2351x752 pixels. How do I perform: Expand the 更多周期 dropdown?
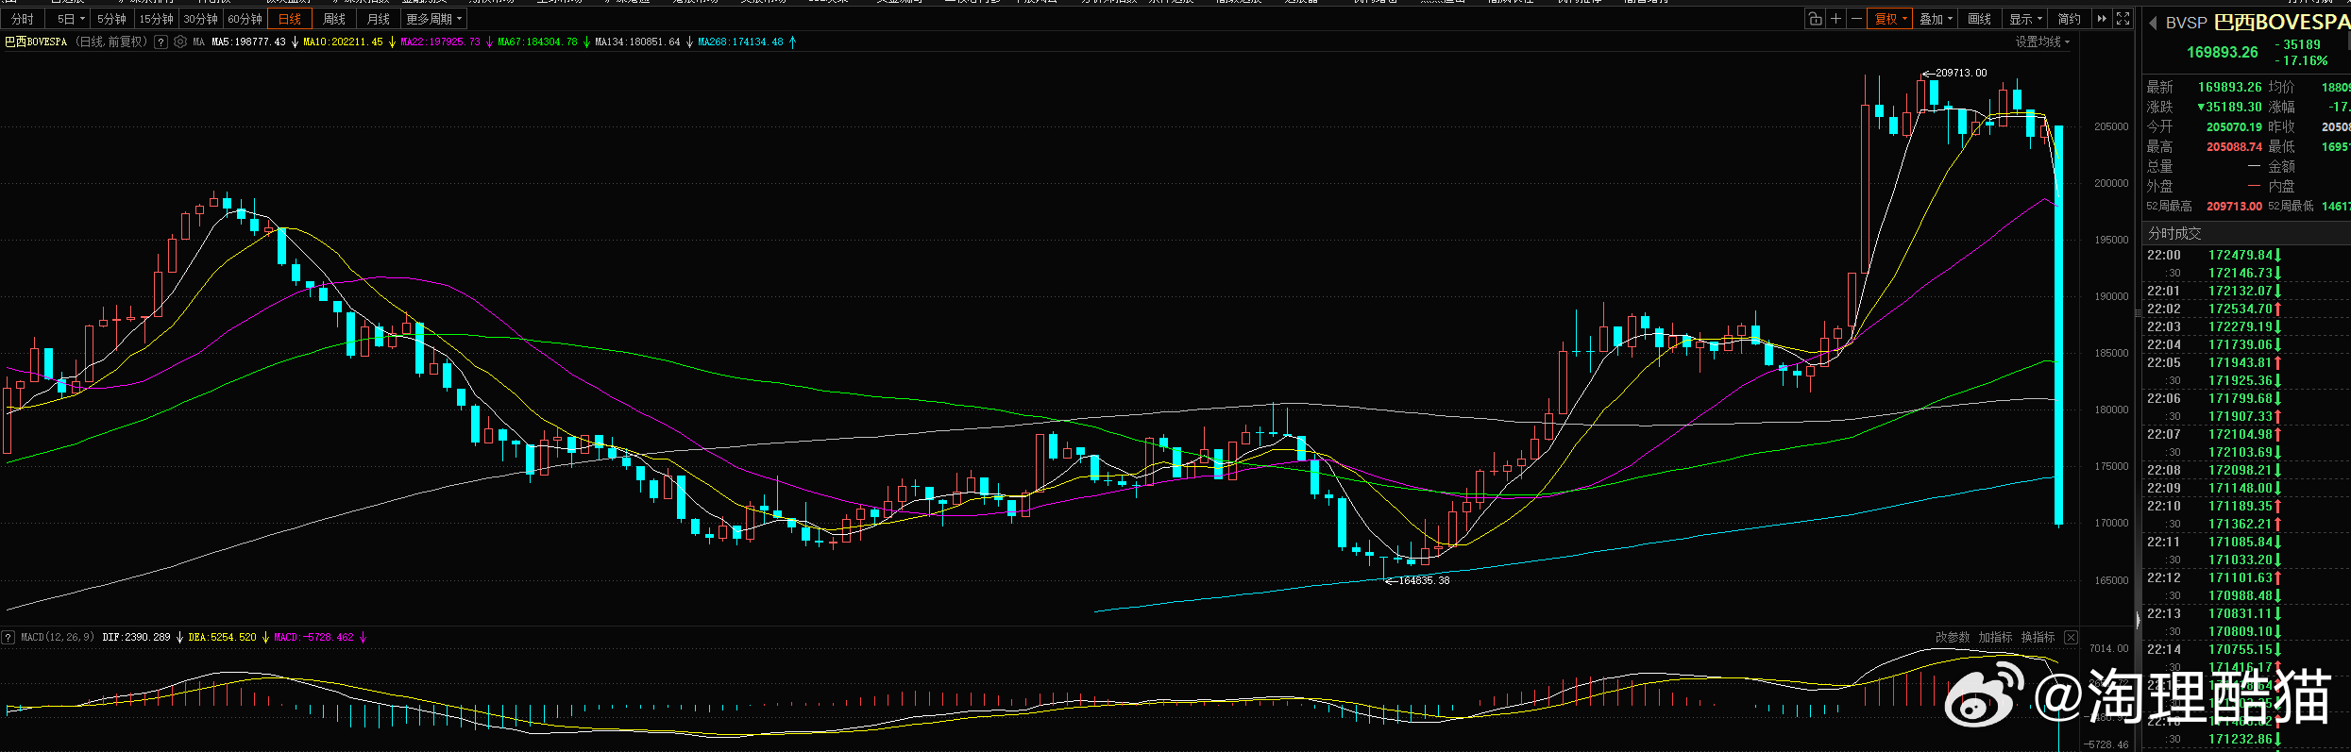434,19
